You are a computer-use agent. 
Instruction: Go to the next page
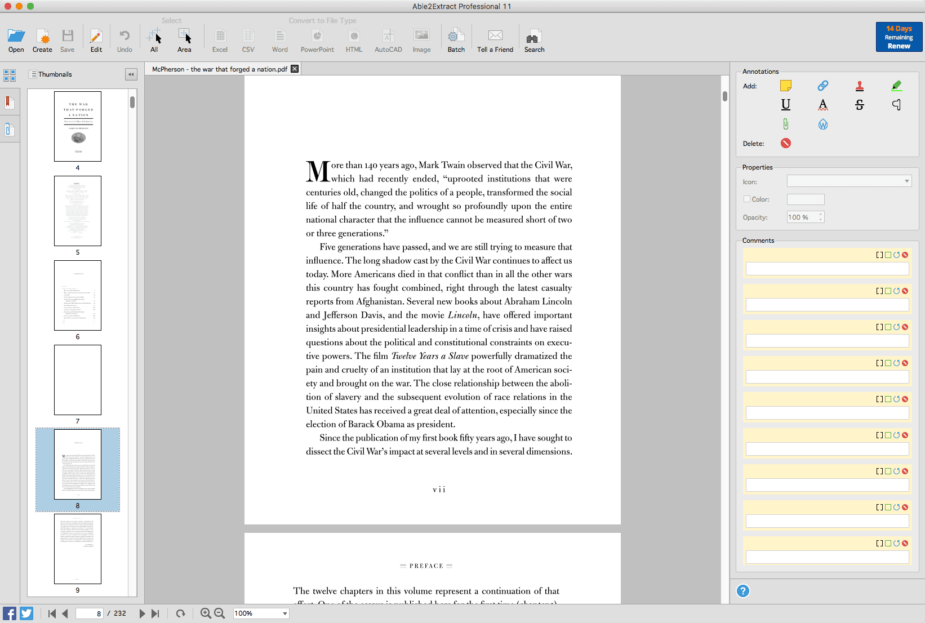coord(142,613)
